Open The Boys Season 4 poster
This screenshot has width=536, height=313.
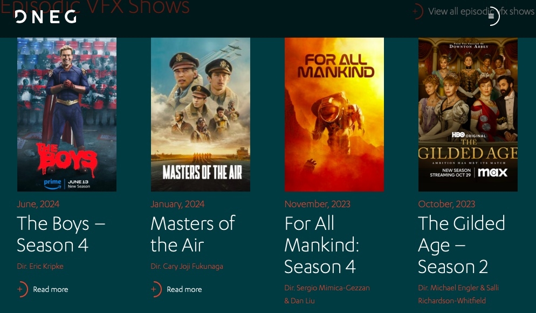point(67,114)
